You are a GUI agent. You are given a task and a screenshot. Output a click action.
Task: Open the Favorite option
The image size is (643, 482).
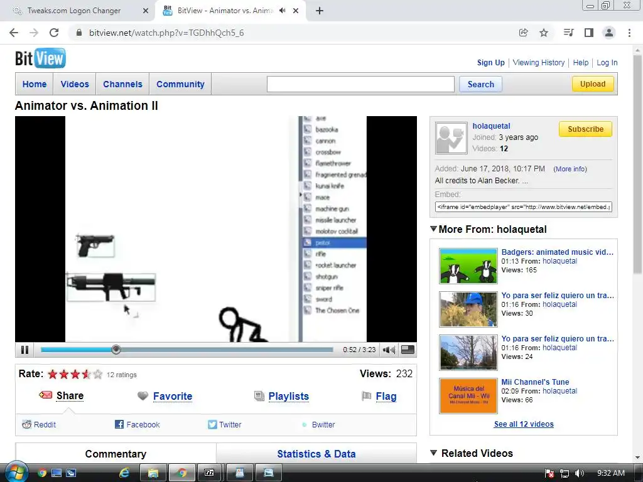172,397
